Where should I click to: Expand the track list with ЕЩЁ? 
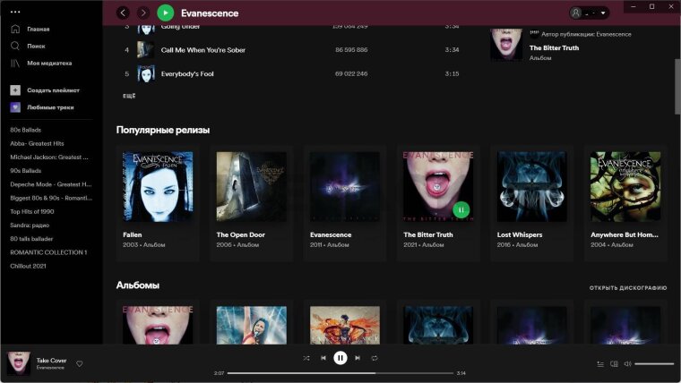128,95
